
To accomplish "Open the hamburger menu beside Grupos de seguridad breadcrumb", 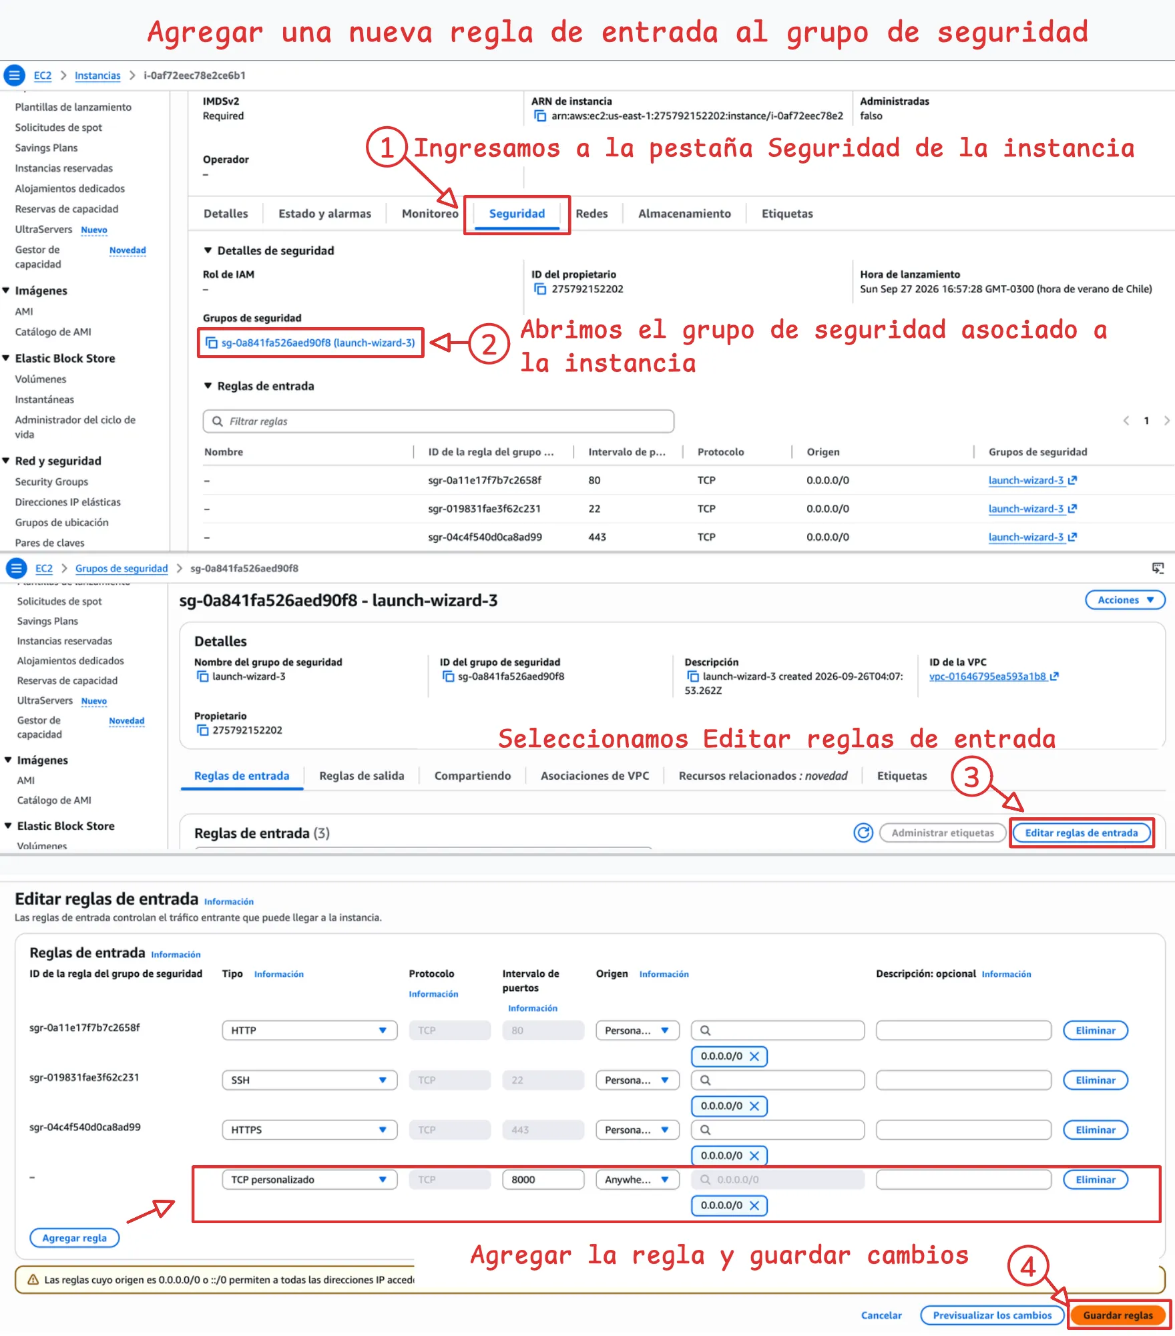I will pyautogui.click(x=16, y=568).
